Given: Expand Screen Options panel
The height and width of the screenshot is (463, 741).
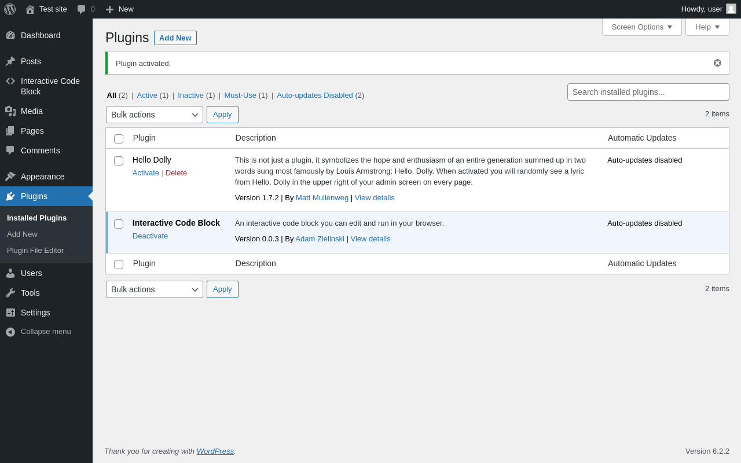Looking at the screenshot, I should (x=642, y=27).
